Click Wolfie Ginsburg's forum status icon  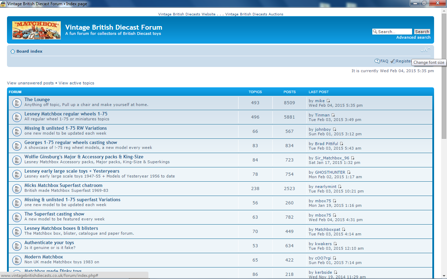click(x=17, y=160)
